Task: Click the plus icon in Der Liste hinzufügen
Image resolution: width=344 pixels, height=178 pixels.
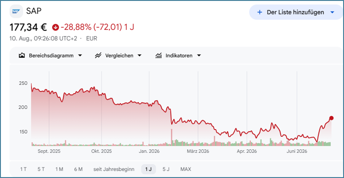Action: [259, 12]
